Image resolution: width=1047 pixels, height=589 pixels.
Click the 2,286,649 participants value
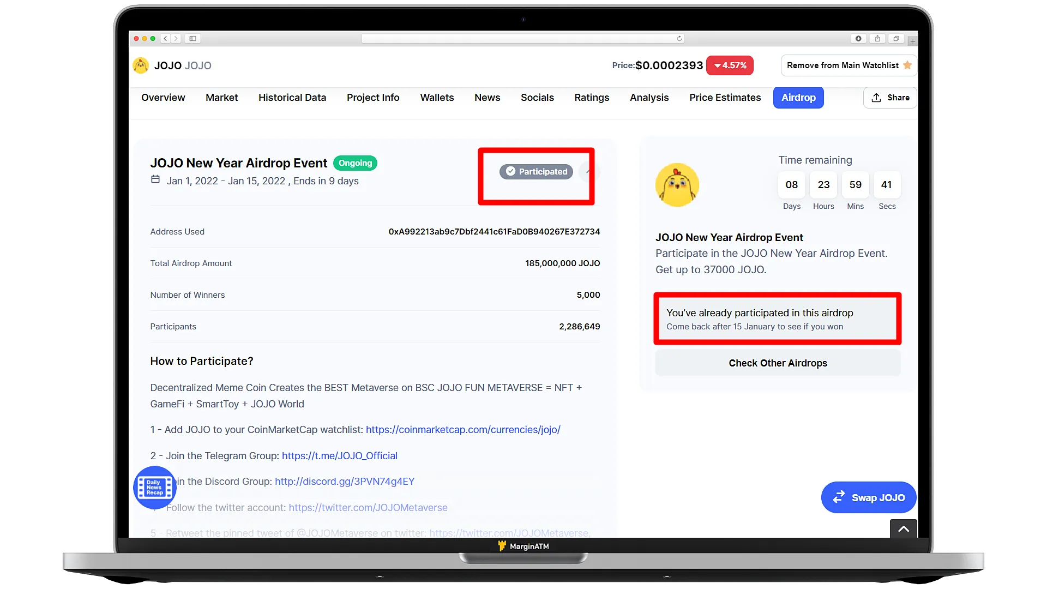click(579, 327)
